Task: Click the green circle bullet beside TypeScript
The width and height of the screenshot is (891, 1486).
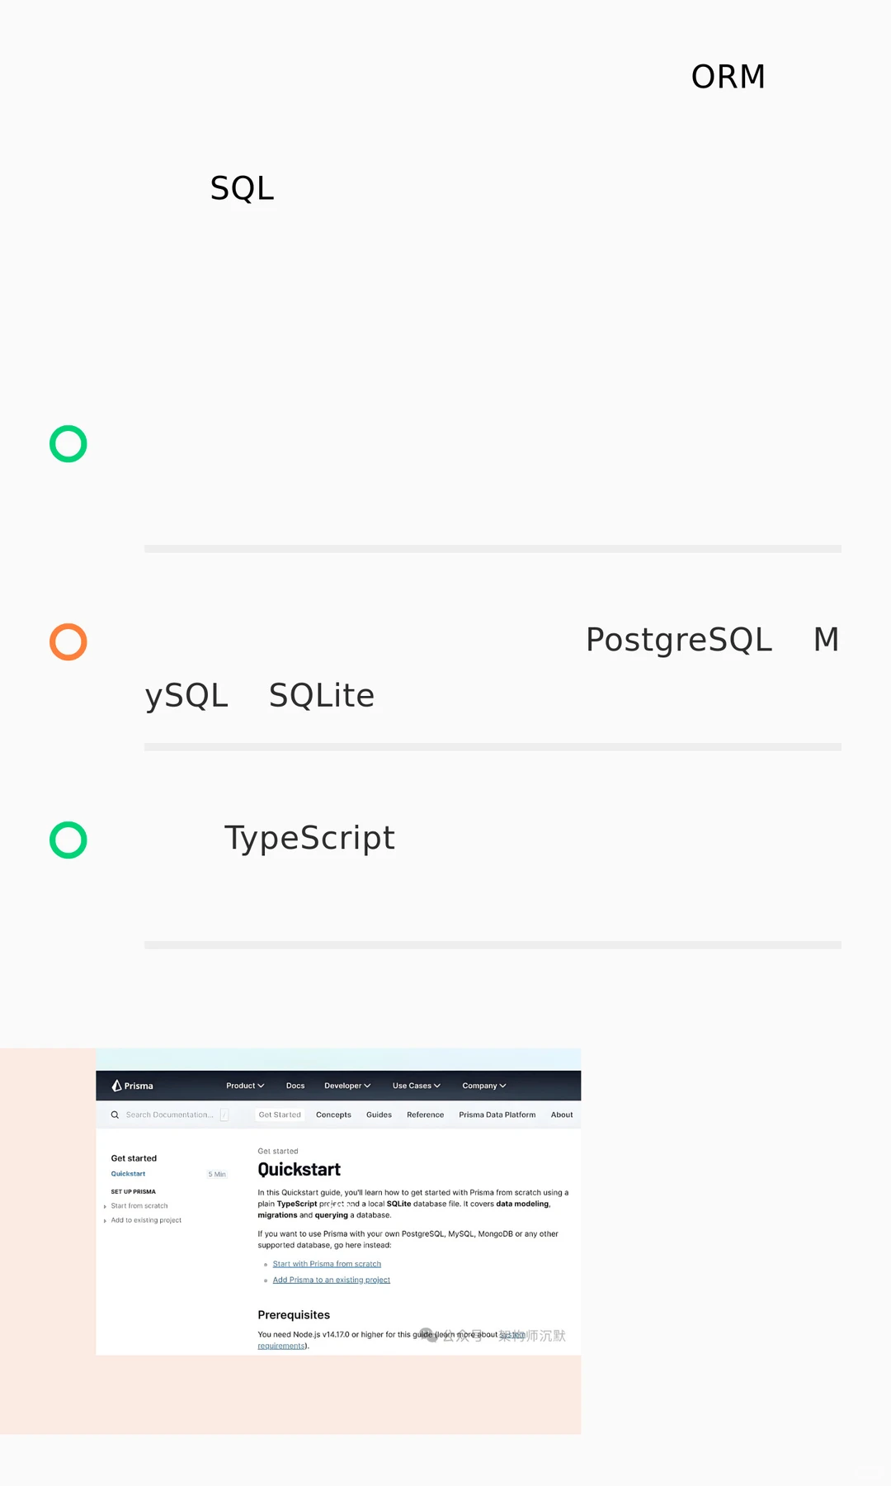Action: tap(68, 840)
